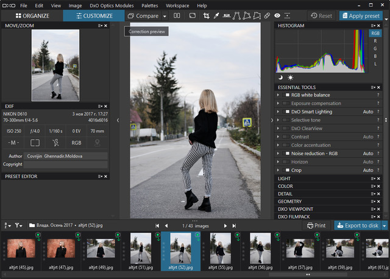Open the red-eye preview eye icon
Viewport: 390px width, 279px height.
coord(277,15)
